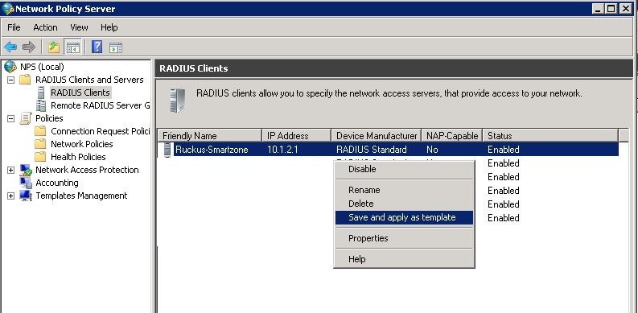
Task: Click the 10.1.2.1 IP address cell
Action: (x=282, y=150)
